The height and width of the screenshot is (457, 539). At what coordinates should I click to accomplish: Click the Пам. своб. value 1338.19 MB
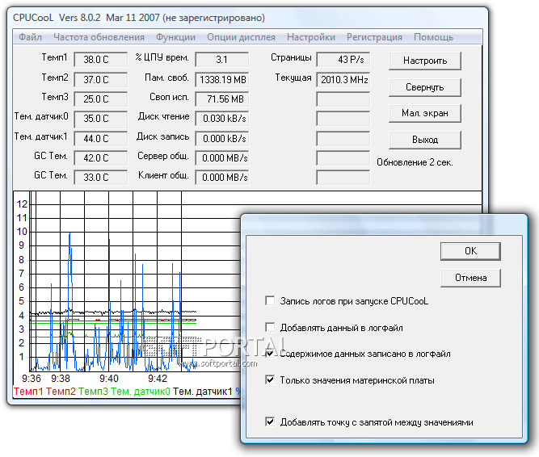pos(221,80)
